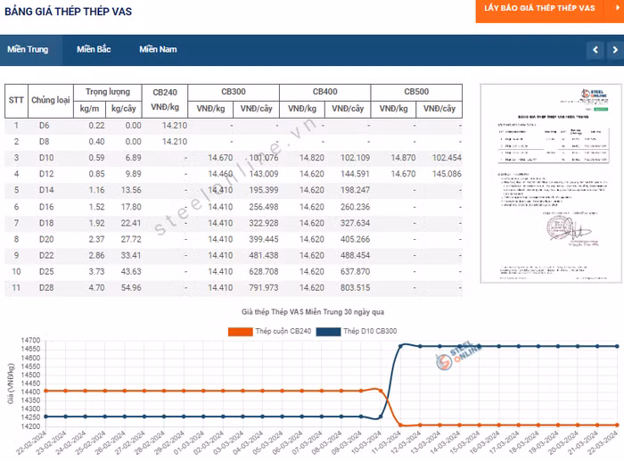624x462 pixels.
Task: Click 102.454 CB500 value in D10 row
Action: pyautogui.click(x=447, y=158)
